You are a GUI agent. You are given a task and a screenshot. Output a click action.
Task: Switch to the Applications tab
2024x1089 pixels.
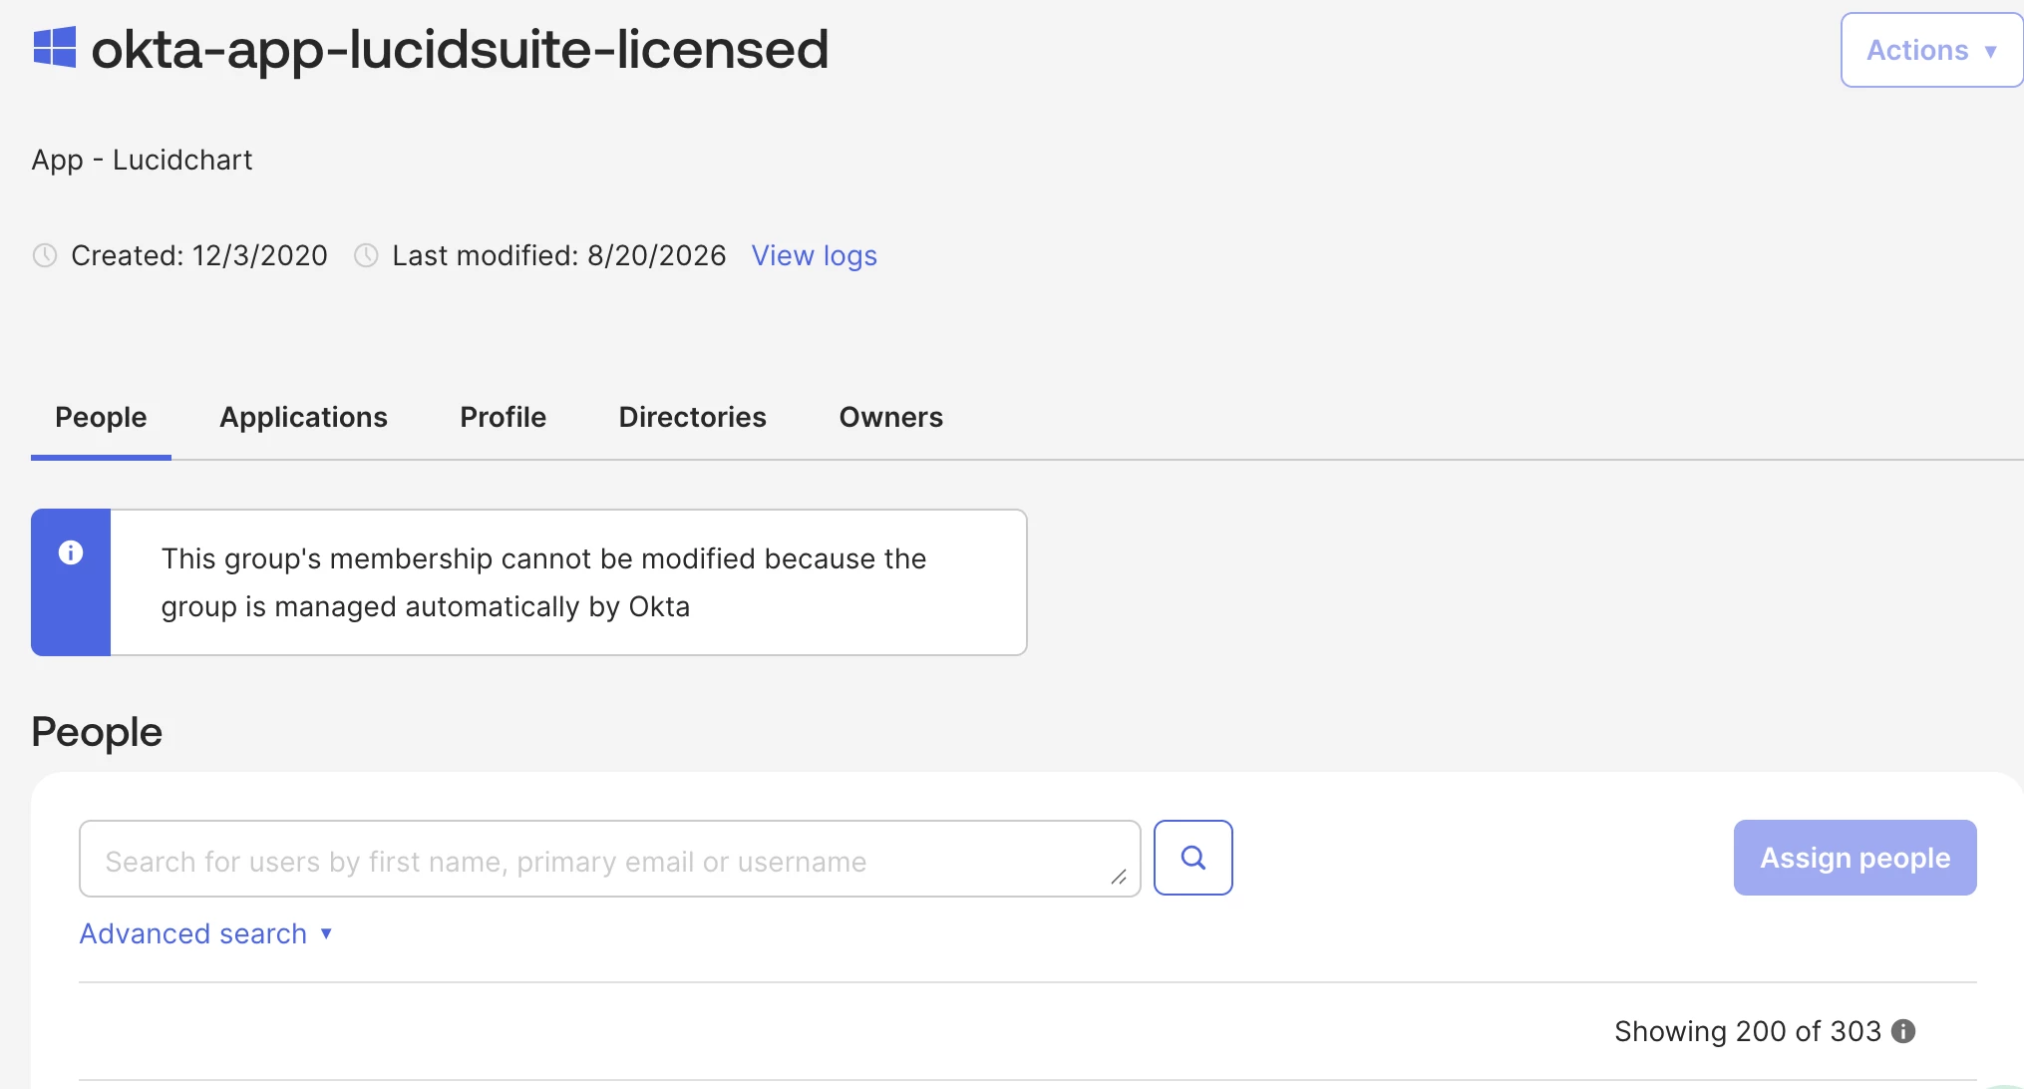pos(303,417)
